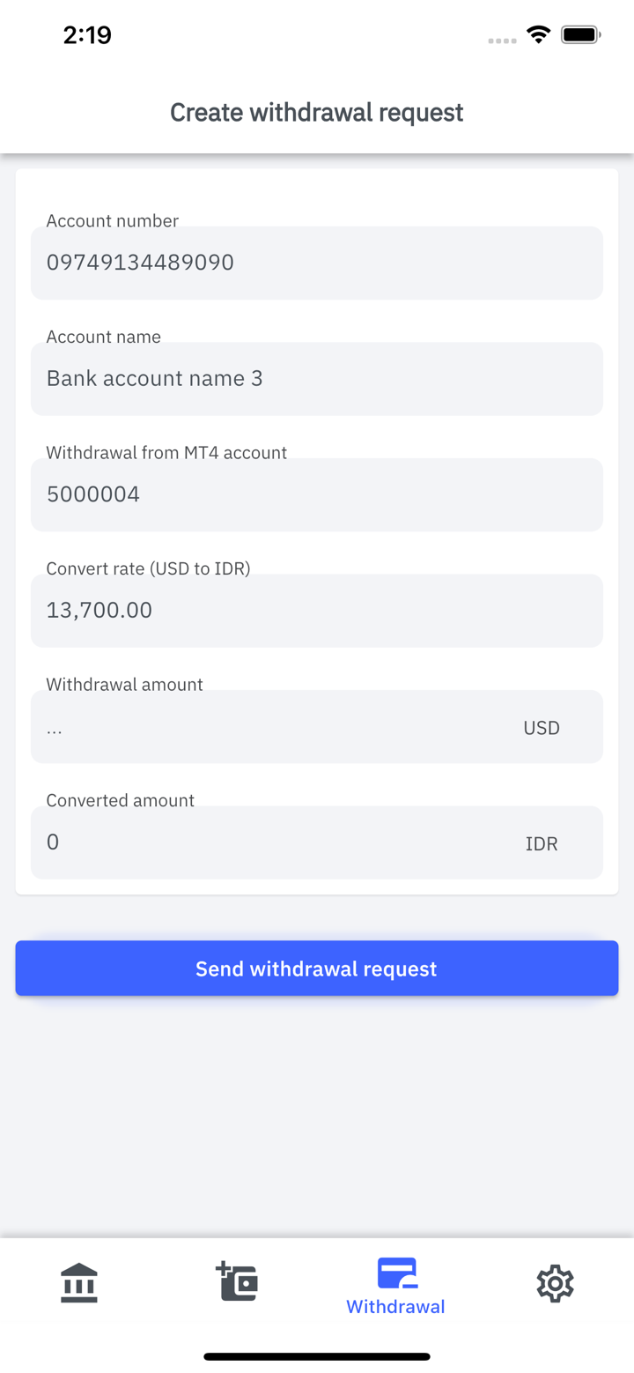Viewport: 634px width, 1373px height.
Task: Focus the Withdrawal amount input
Action: pyautogui.click(x=273, y=727)
